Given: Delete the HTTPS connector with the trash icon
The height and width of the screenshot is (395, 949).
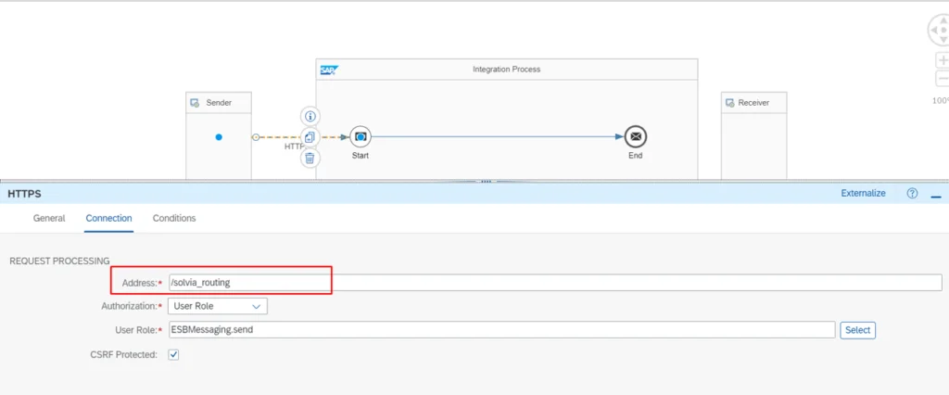Looking at the screenshot, I should pos(310,158).
